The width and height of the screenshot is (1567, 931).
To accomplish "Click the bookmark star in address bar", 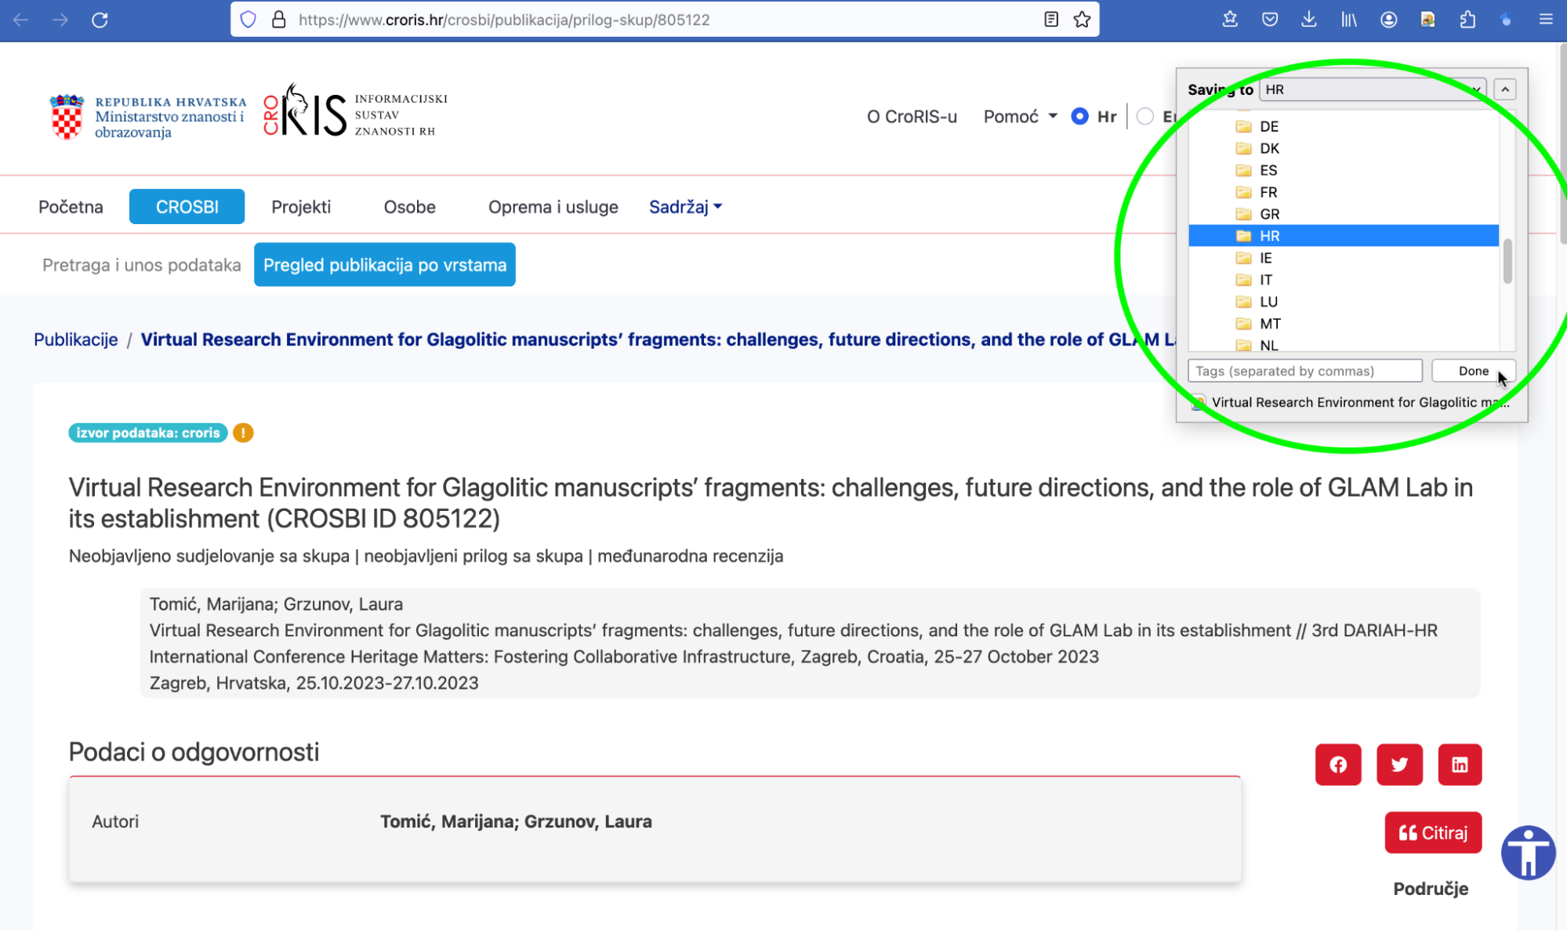I will pos(1082,20).
